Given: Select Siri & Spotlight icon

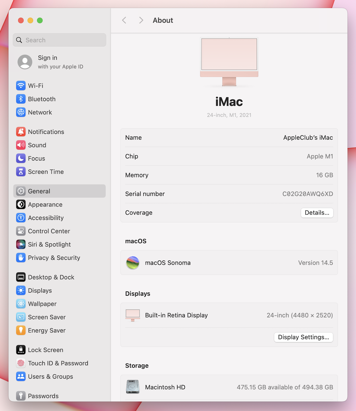Looking at the screenshot, I should tap(21, 244).
